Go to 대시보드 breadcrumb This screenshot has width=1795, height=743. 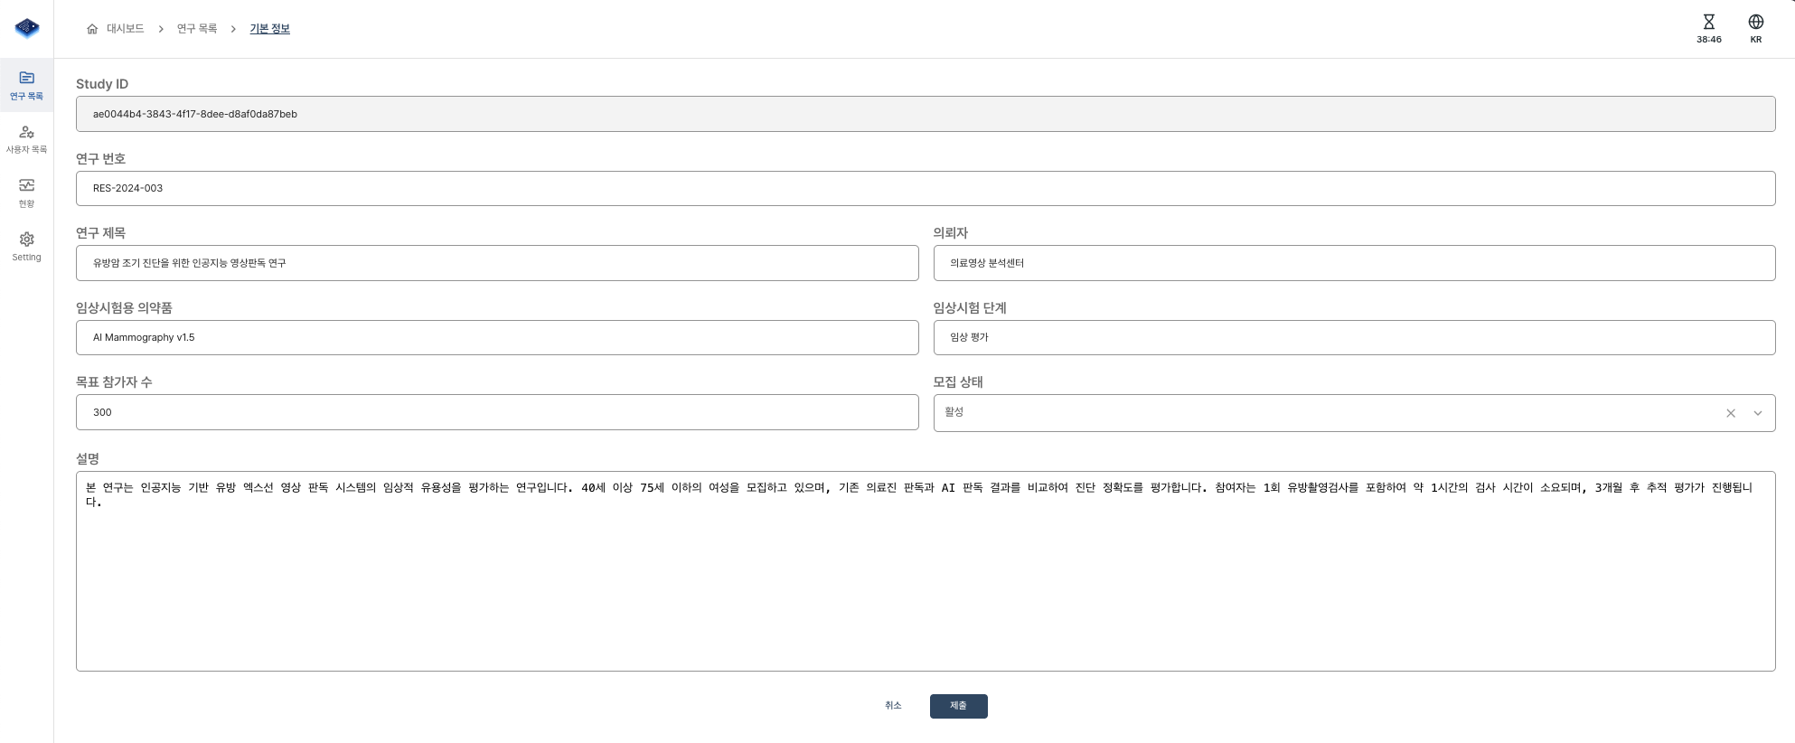(x=126, y=29)
